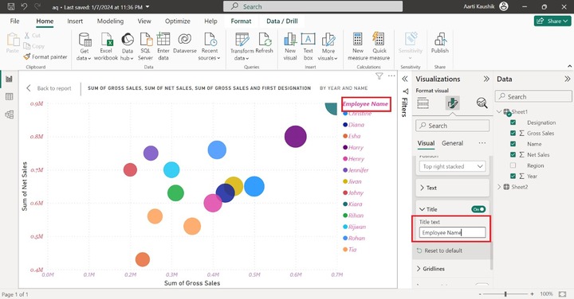Click the Title text input field
The width and height of the screenshot is (574, 299).
[x=453, y=232]
